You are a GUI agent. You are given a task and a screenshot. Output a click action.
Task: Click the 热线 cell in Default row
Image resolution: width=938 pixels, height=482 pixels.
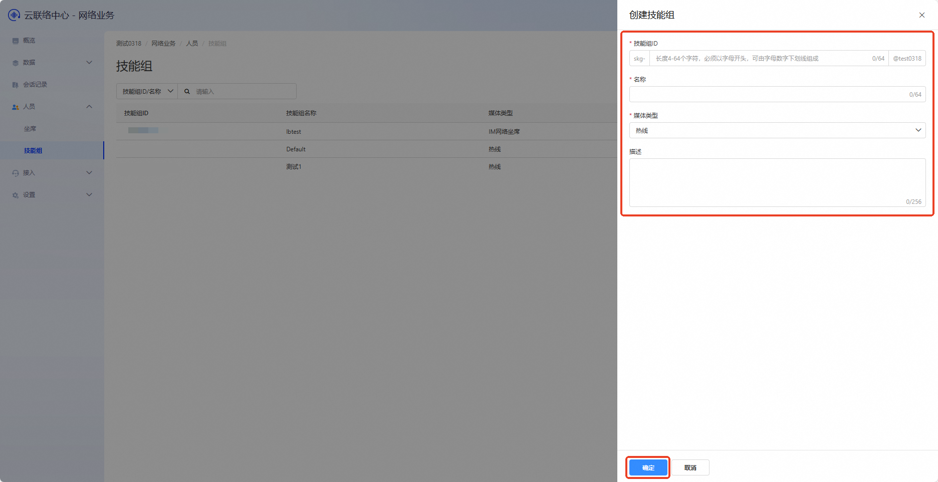coord(495,149)
